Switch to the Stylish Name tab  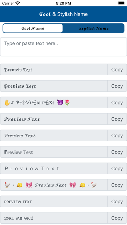[x=94, y=28]
